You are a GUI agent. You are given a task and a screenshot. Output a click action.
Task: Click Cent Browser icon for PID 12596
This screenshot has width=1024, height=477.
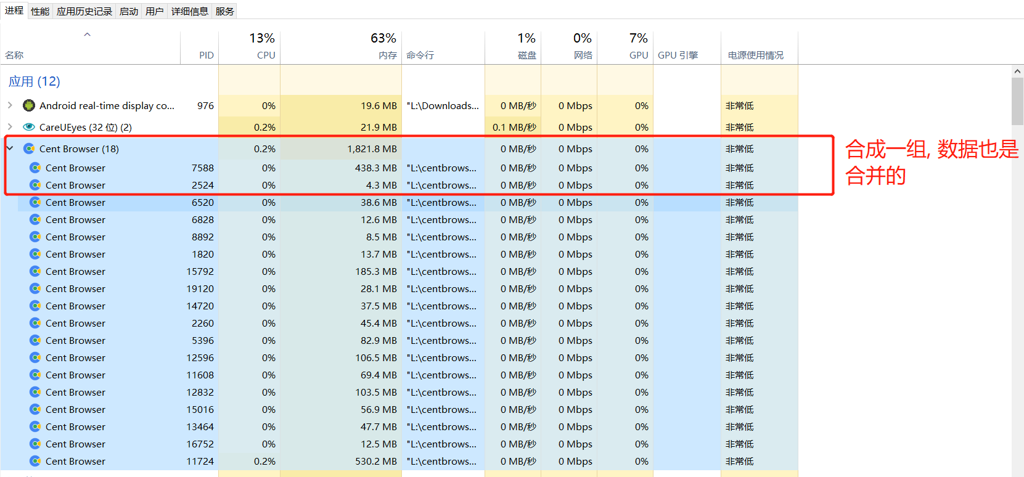35,357
